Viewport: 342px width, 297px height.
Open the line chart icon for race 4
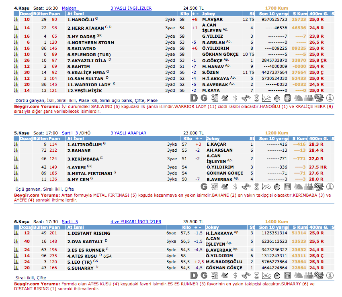(266, 98)
